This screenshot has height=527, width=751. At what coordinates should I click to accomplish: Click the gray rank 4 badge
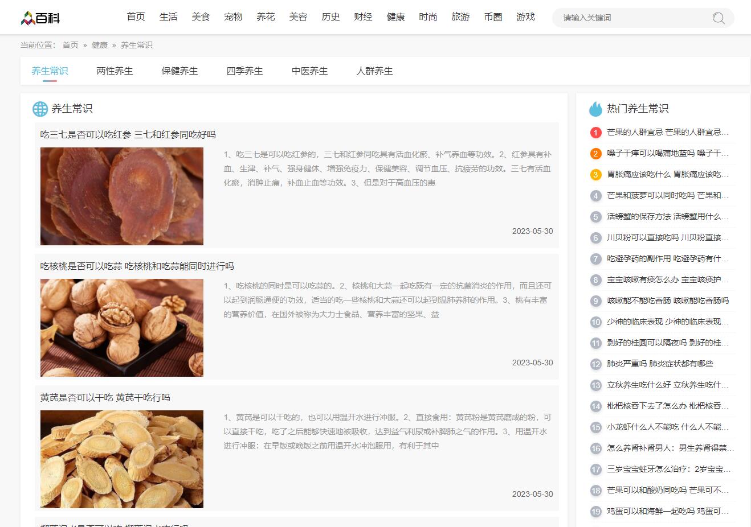[595, 196]
